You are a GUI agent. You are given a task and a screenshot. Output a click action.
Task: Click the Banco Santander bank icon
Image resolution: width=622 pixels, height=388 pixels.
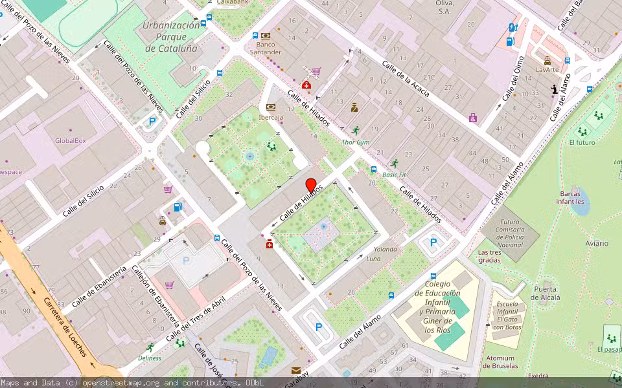click(266, 35)
